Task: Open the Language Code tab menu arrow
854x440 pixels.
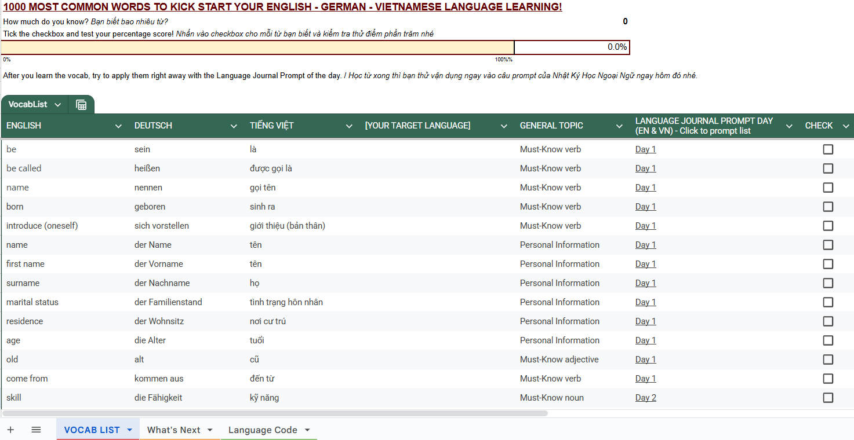Action: [x=307, y=430]
